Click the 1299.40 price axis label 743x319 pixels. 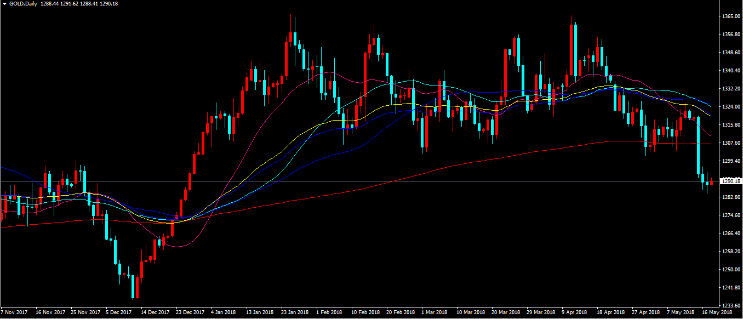(x=731, y=161)
